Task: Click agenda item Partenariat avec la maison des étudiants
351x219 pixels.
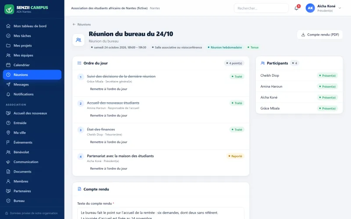Action: [120, 156]
